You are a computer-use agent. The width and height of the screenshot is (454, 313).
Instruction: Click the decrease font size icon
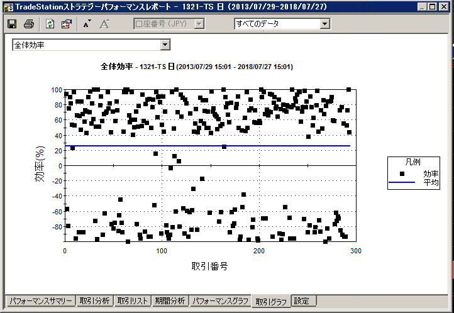(x=87, y=24)
